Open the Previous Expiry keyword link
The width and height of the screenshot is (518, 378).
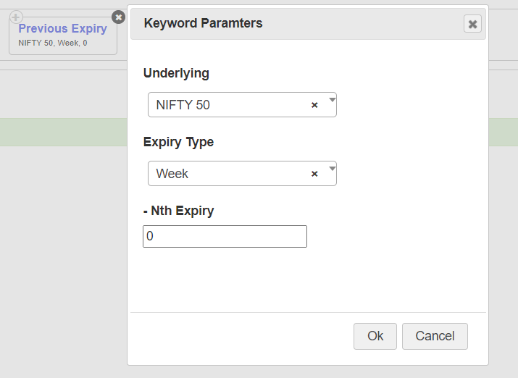point(62,28)
